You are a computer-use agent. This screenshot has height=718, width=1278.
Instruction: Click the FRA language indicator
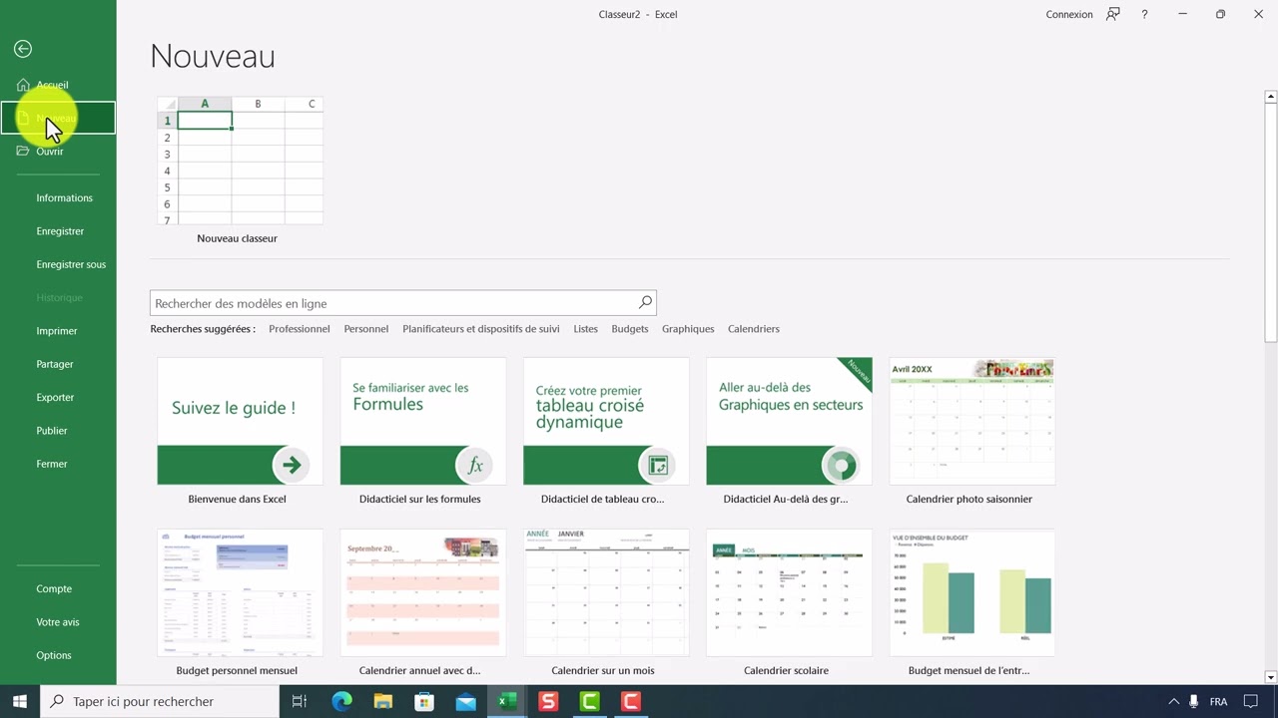(1218, 701)
